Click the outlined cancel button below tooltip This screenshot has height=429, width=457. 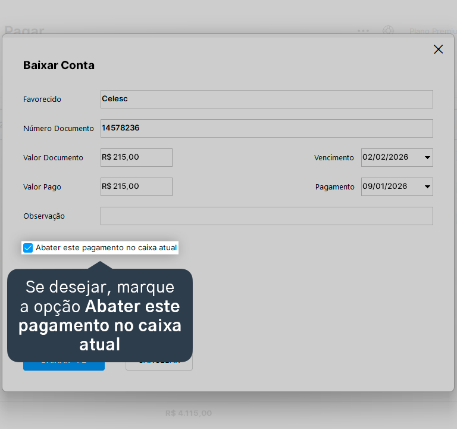tap(159, 366)
